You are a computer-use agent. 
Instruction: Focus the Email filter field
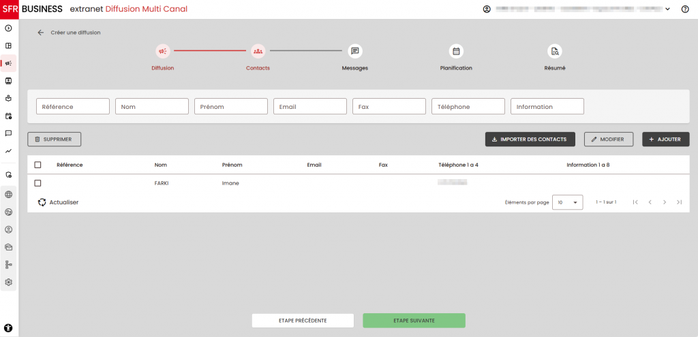tap(310, 106)
